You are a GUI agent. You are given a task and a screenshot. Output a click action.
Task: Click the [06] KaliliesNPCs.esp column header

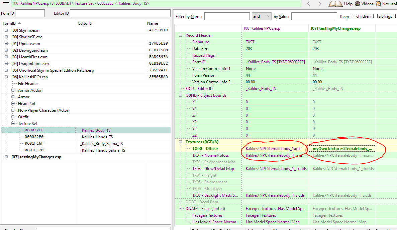coord(275,28)
